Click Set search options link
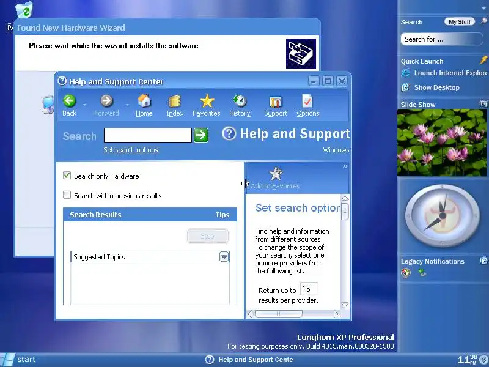 tap(131, 150)
